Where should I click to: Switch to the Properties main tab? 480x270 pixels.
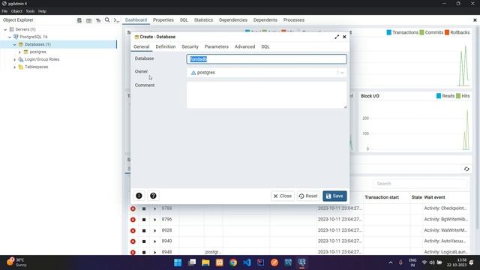[163, 20]
